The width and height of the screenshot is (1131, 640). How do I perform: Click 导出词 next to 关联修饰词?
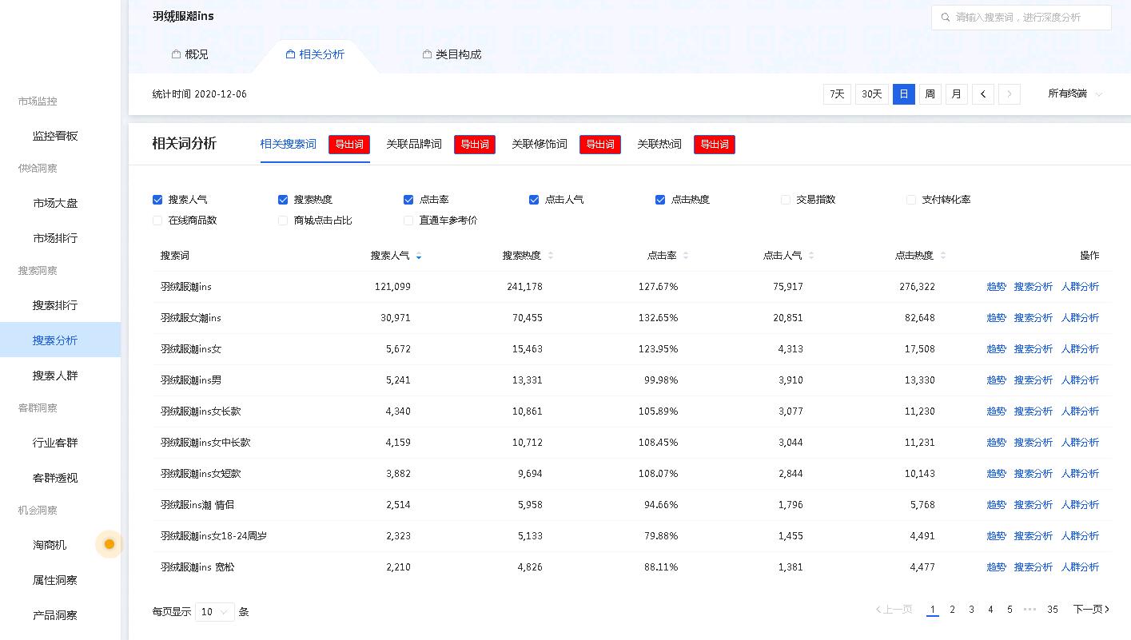coord(600,145)
